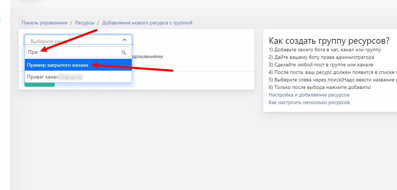Click step 4 about resource appearing in list

[333, 72]
